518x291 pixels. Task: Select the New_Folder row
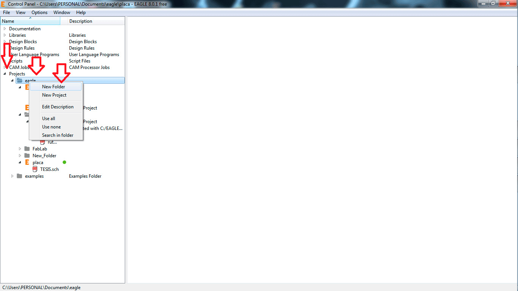point(44,156)
